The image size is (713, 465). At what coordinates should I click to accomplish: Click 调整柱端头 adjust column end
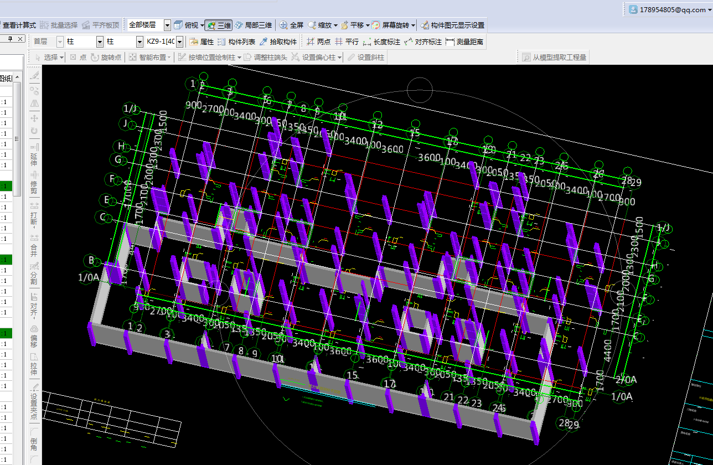[x=265, y=57]
